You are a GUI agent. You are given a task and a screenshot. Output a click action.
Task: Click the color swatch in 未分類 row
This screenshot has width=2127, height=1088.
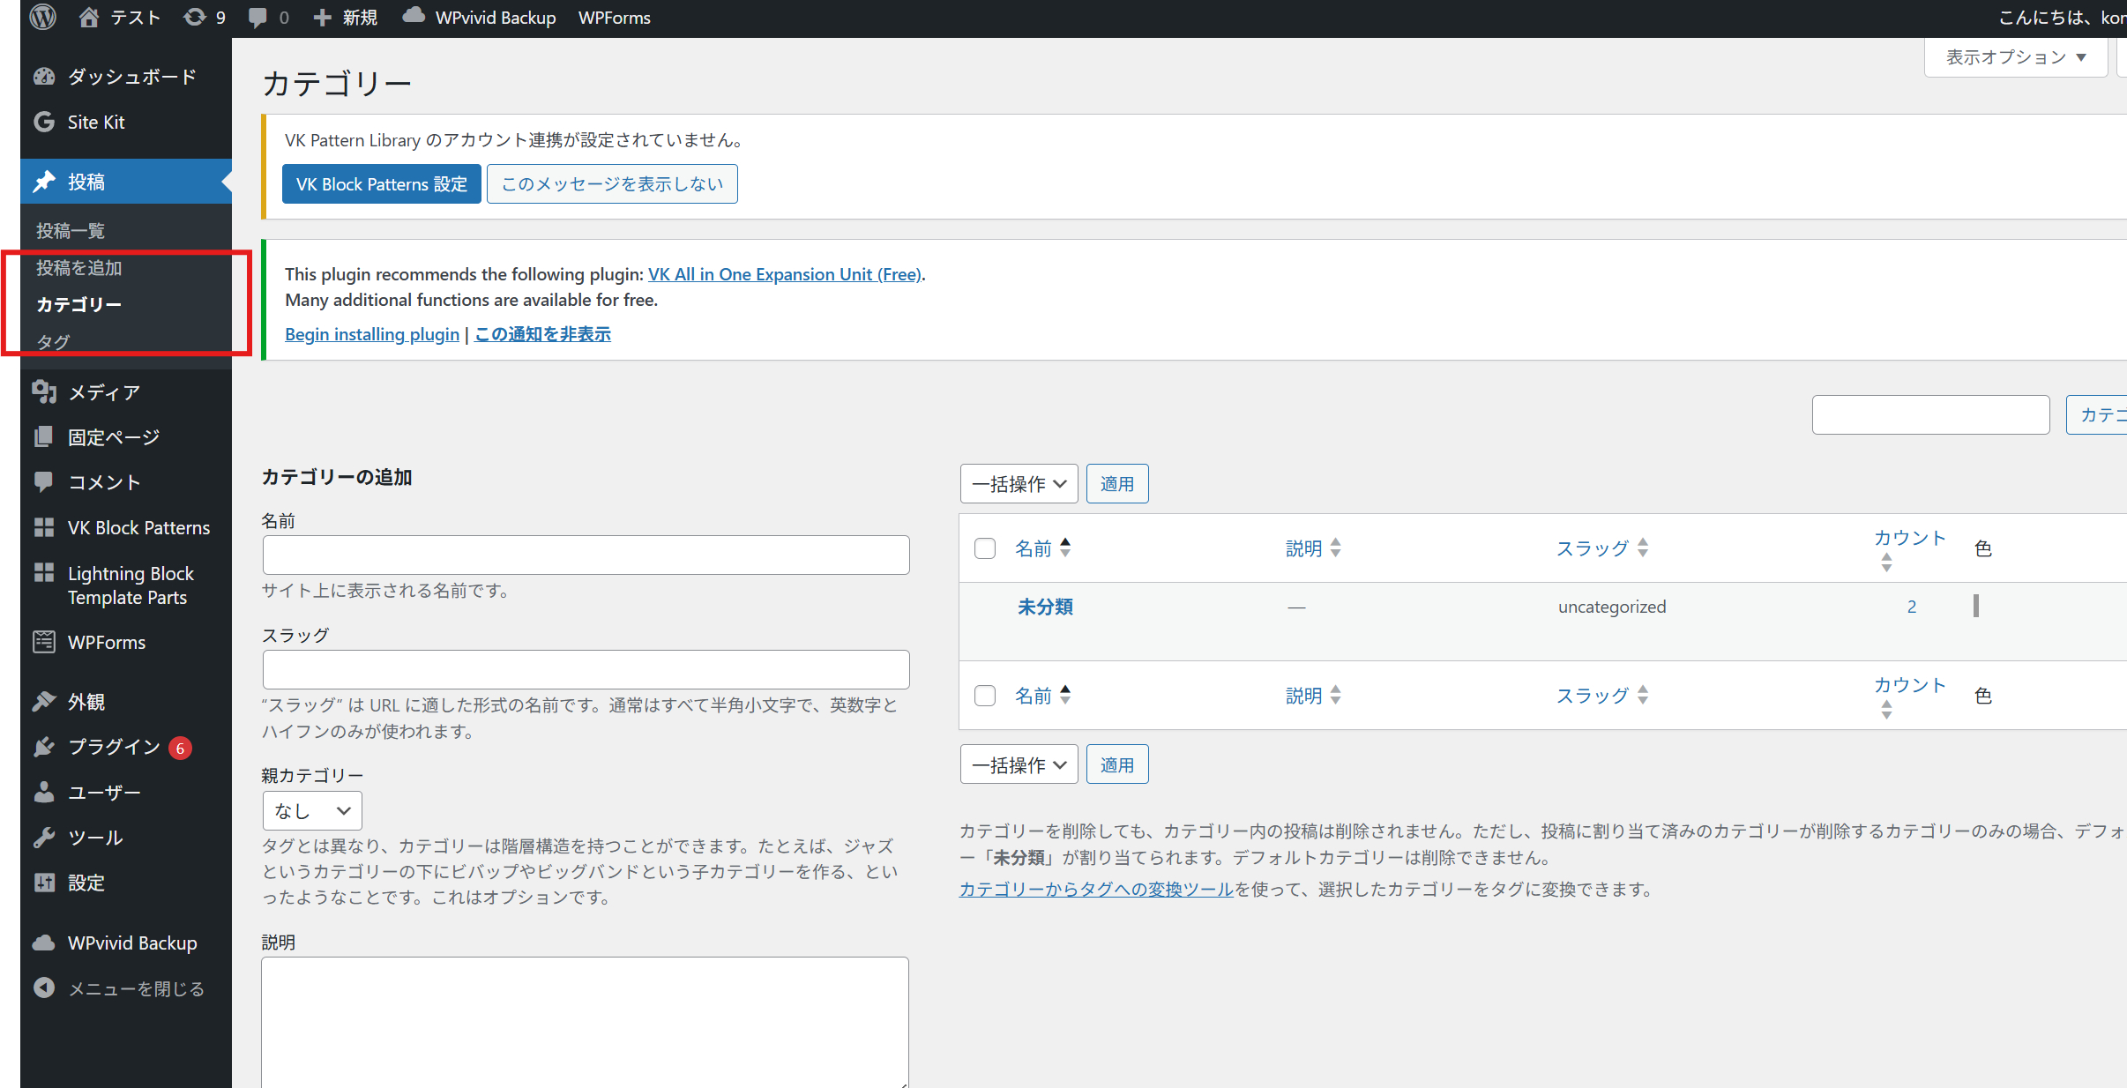(1975, 606)
